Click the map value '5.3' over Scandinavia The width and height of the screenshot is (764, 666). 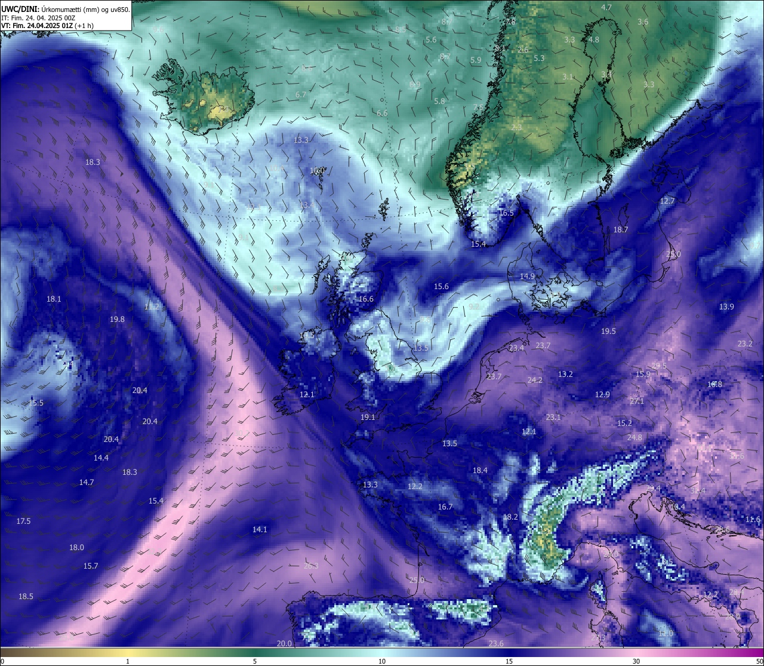[x=539, y=59]
